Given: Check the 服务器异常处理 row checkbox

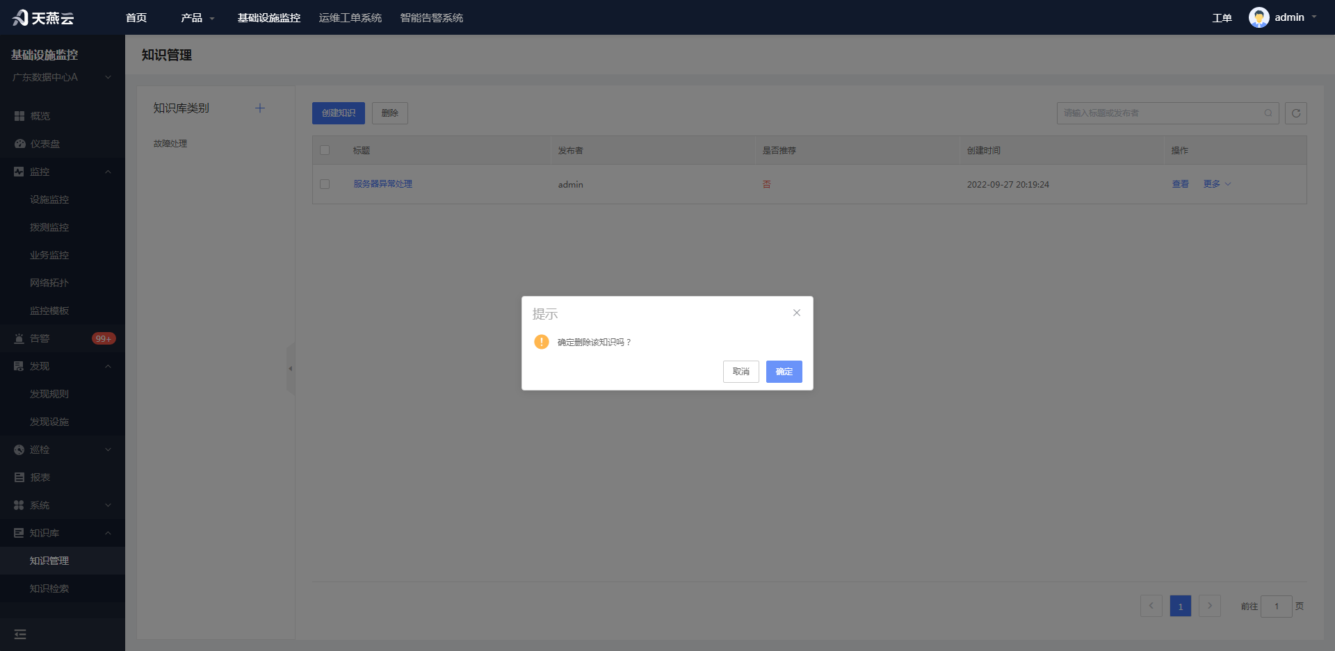Looking at the screenshot, I should pos(325,184).
